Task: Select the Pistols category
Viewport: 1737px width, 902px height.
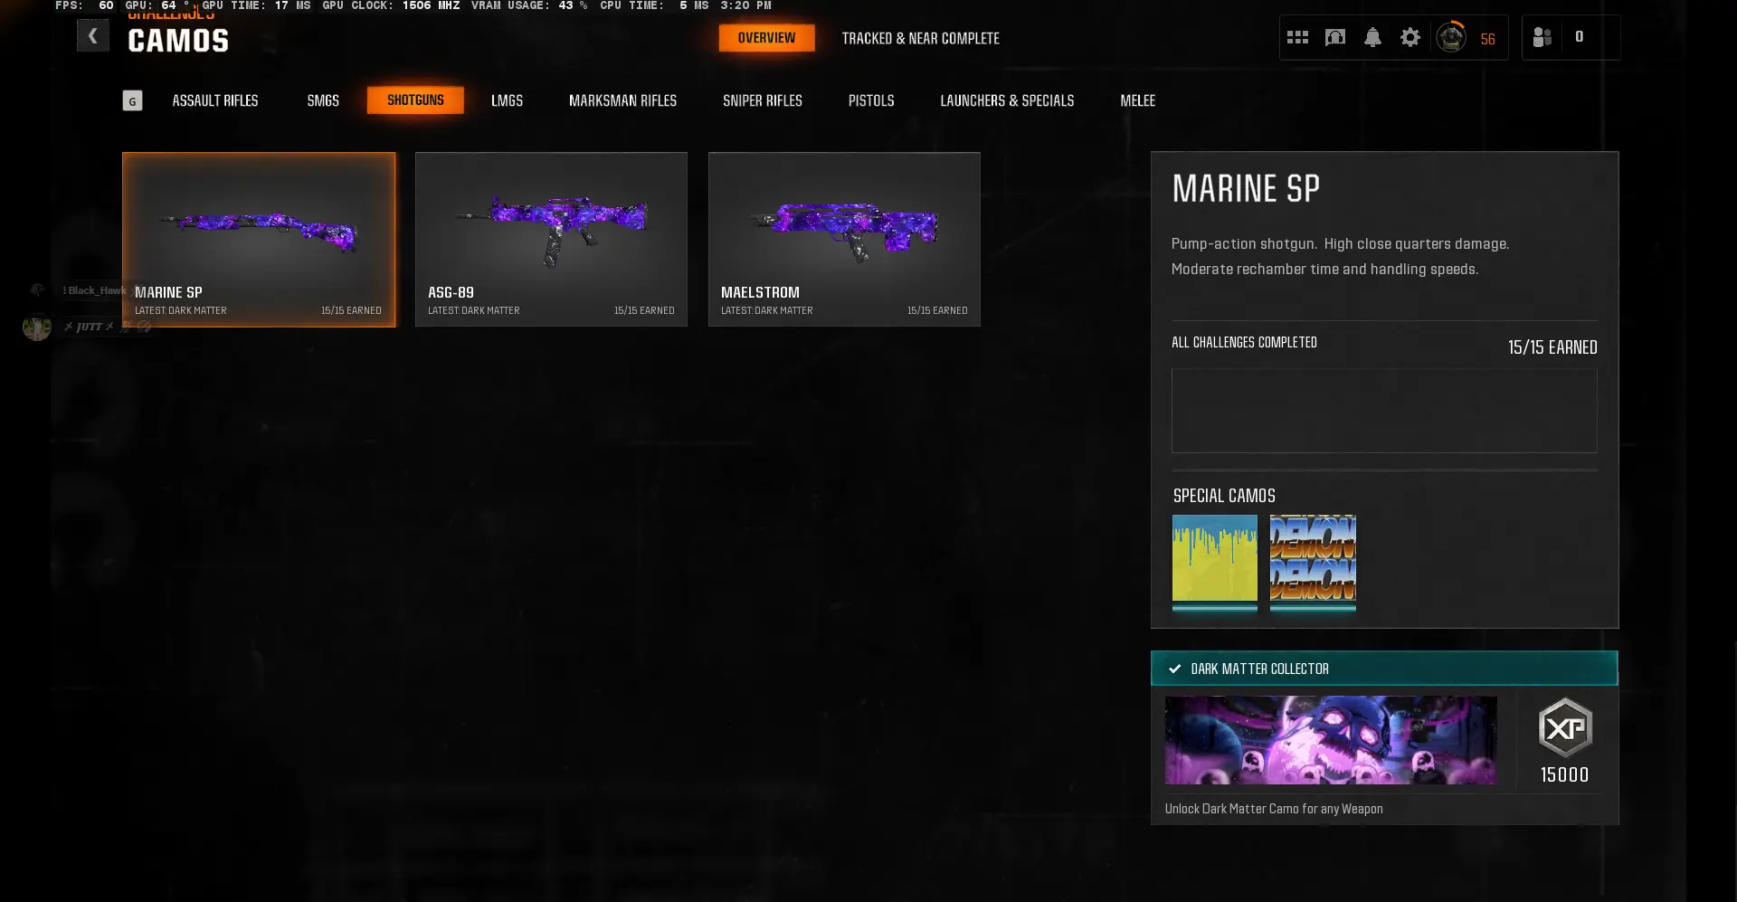Action: click(871, 100)
